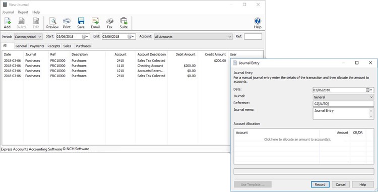
Task: Click the Help icon in View Journal toolbar
Action: [258, 23]
